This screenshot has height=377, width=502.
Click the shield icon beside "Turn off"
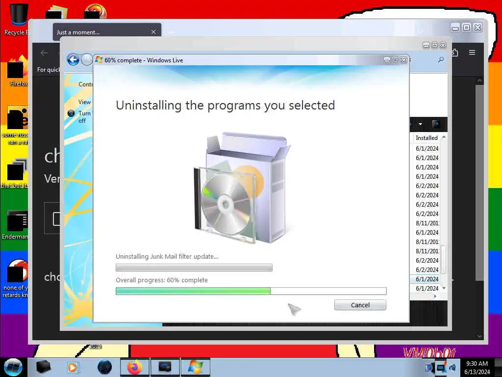click(71, 113)
